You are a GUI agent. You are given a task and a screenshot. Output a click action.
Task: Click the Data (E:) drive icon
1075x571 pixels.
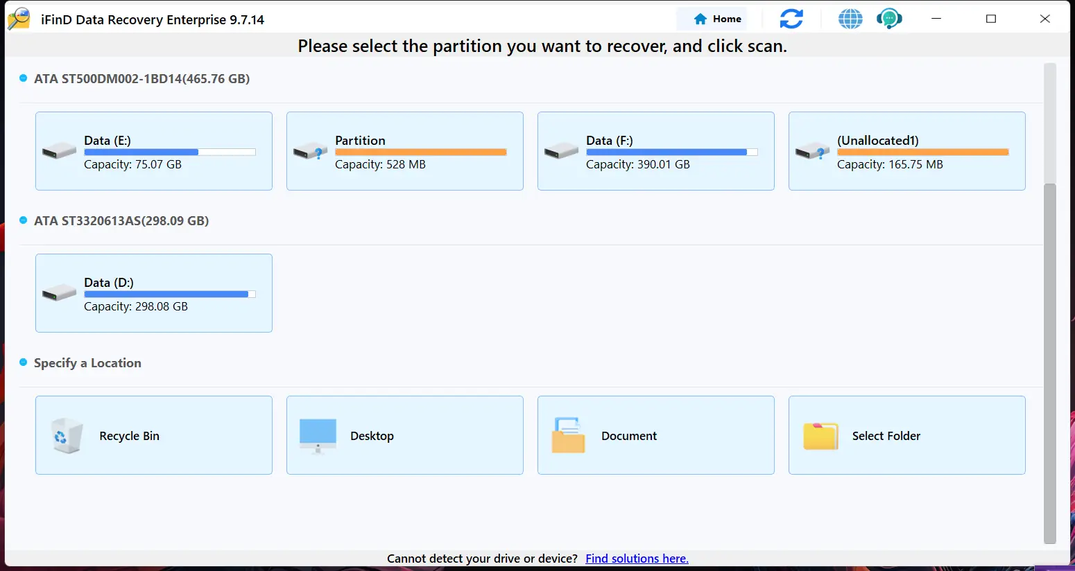click(60, 151)
